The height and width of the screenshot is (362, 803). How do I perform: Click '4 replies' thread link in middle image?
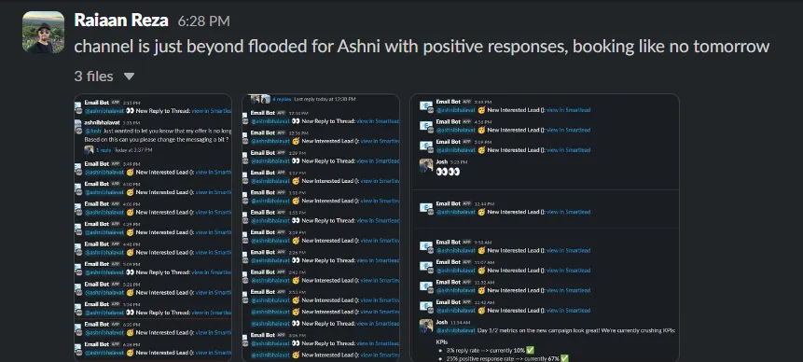pyautogui.click(x=281, y=99)
